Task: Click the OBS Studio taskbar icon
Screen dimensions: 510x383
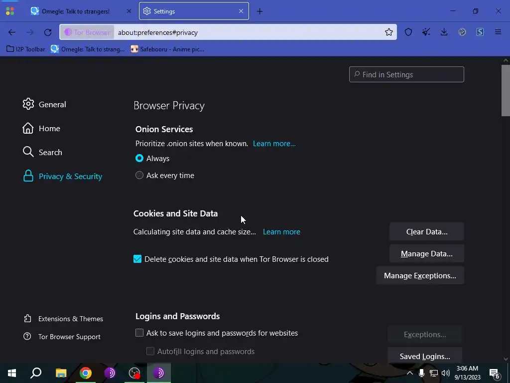Action: tap(134, 373)
